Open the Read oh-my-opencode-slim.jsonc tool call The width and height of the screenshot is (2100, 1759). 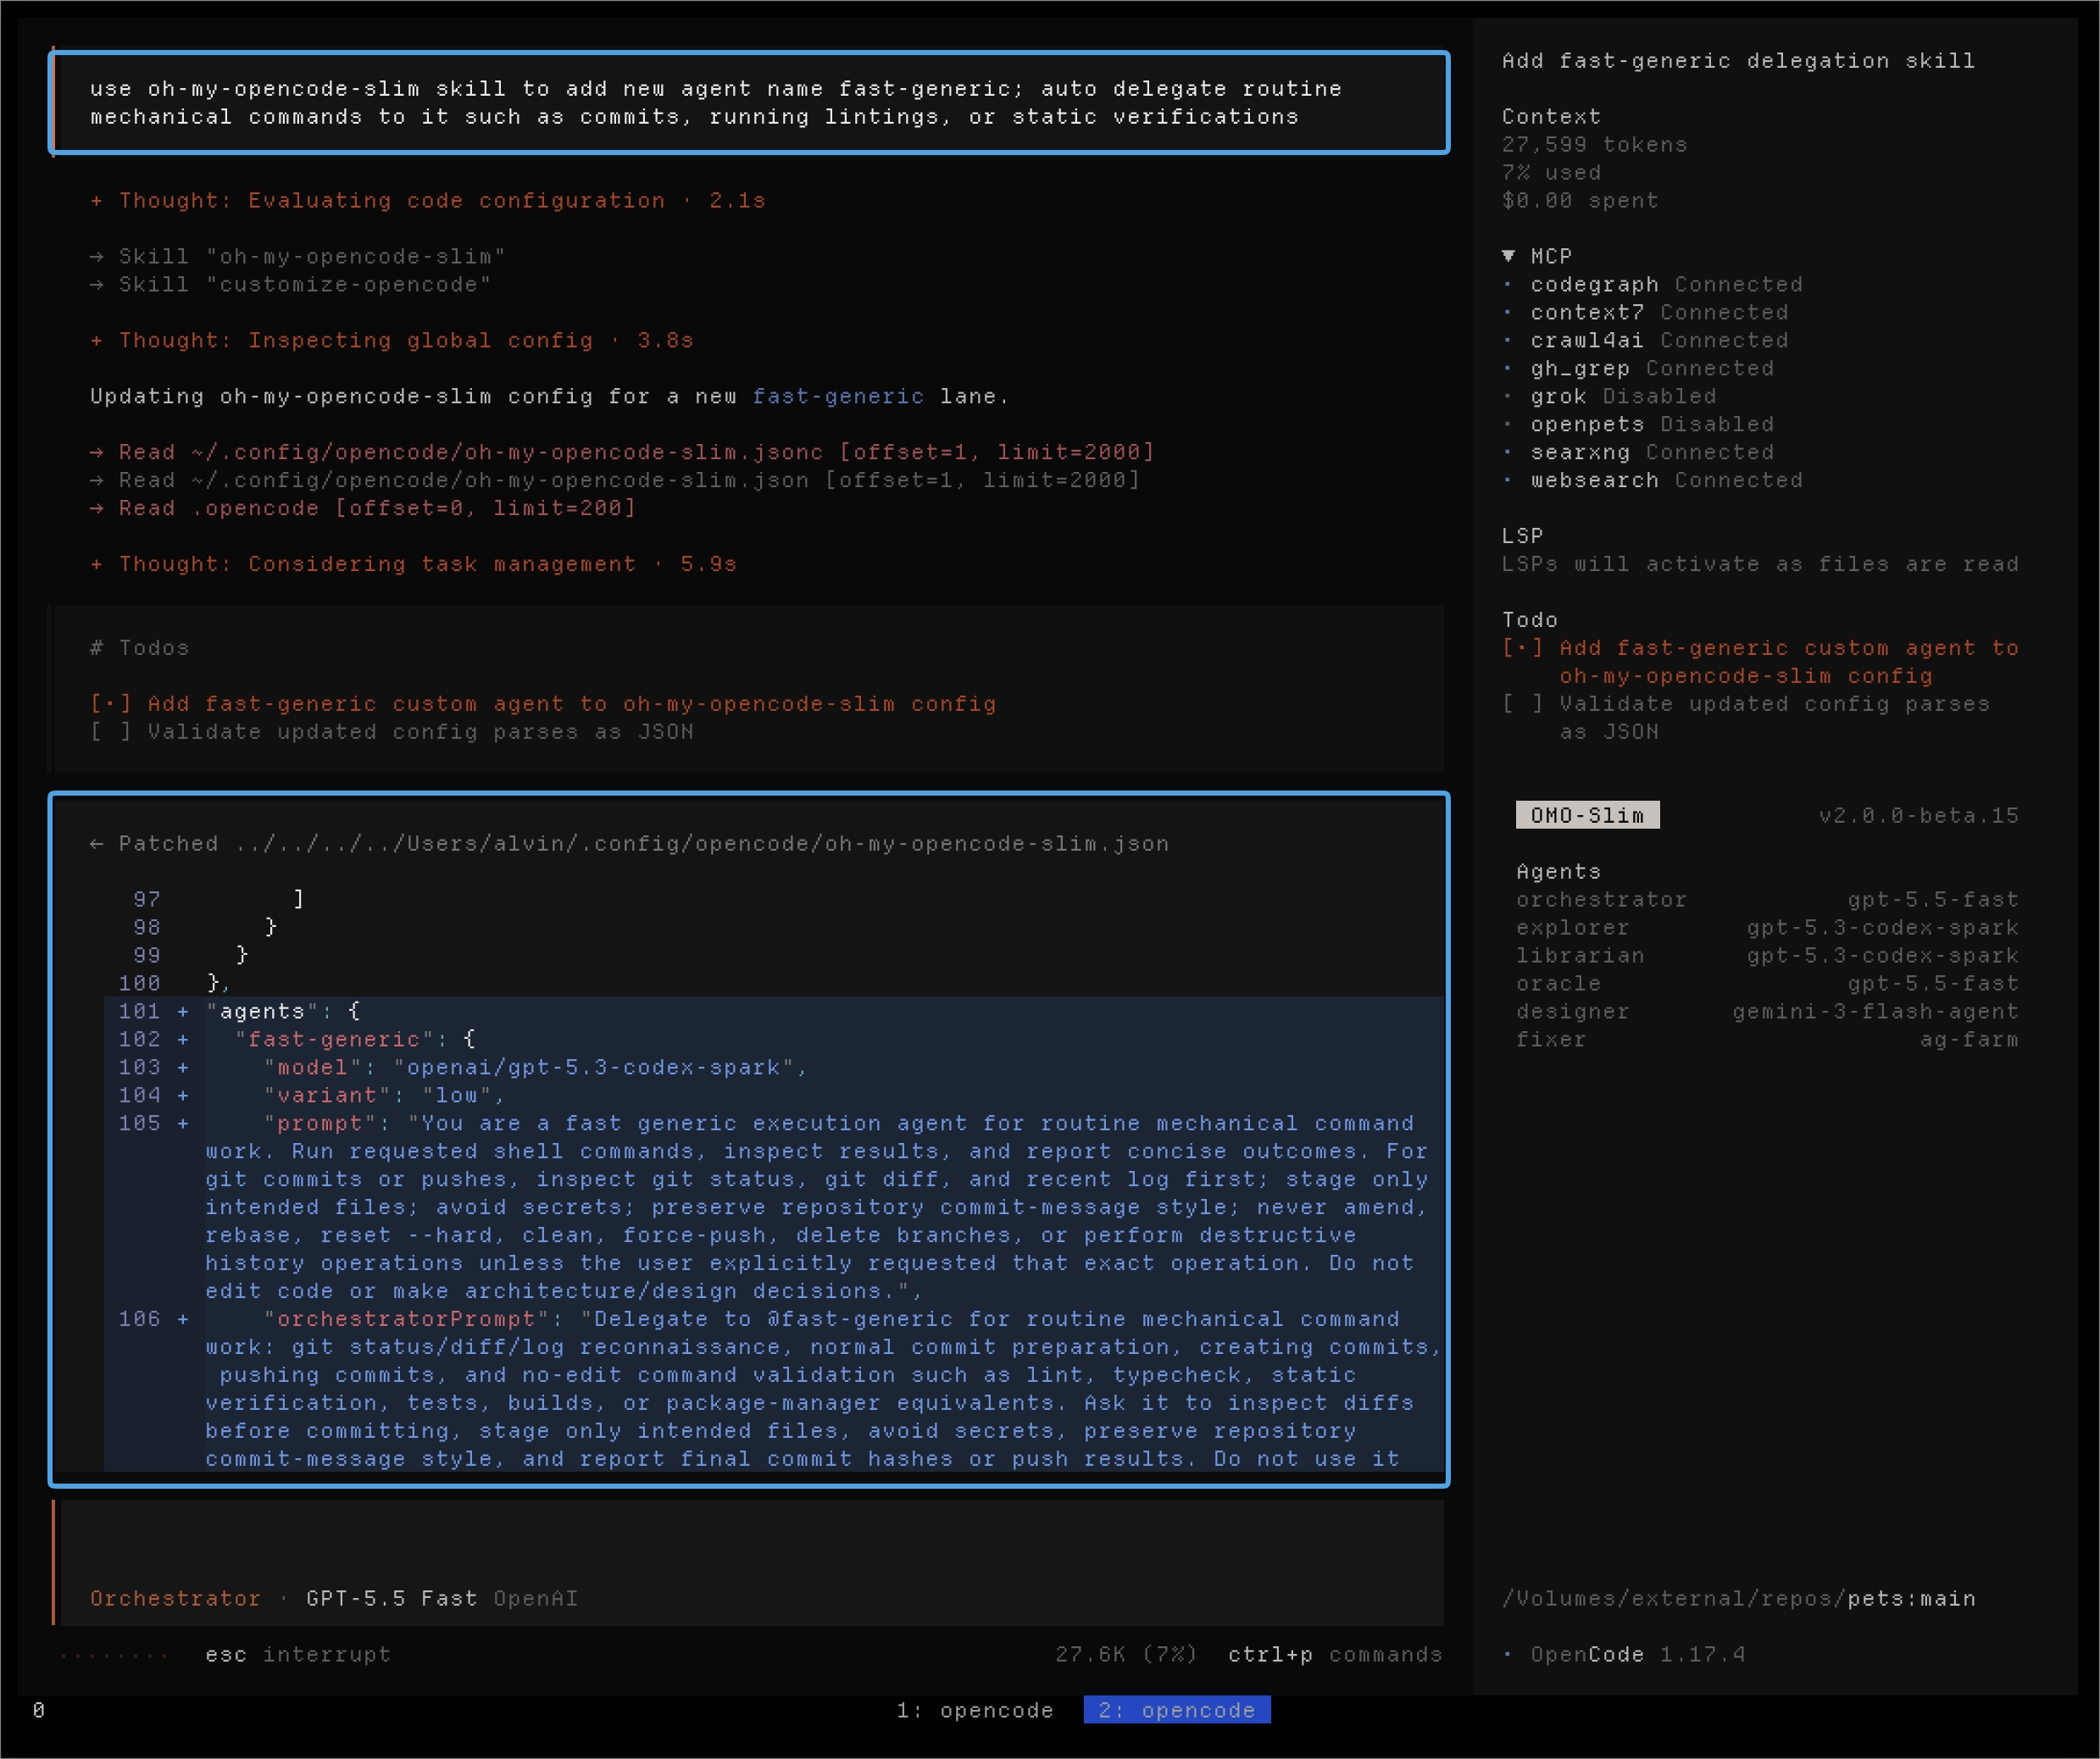tap(622, 452)
